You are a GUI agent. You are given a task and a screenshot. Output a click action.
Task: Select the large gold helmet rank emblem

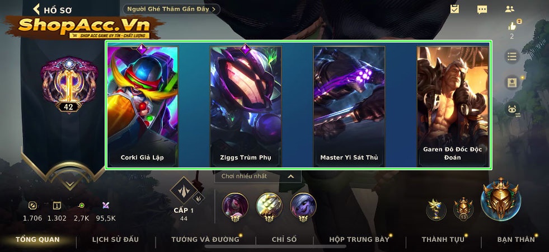[x=500, y=198]
